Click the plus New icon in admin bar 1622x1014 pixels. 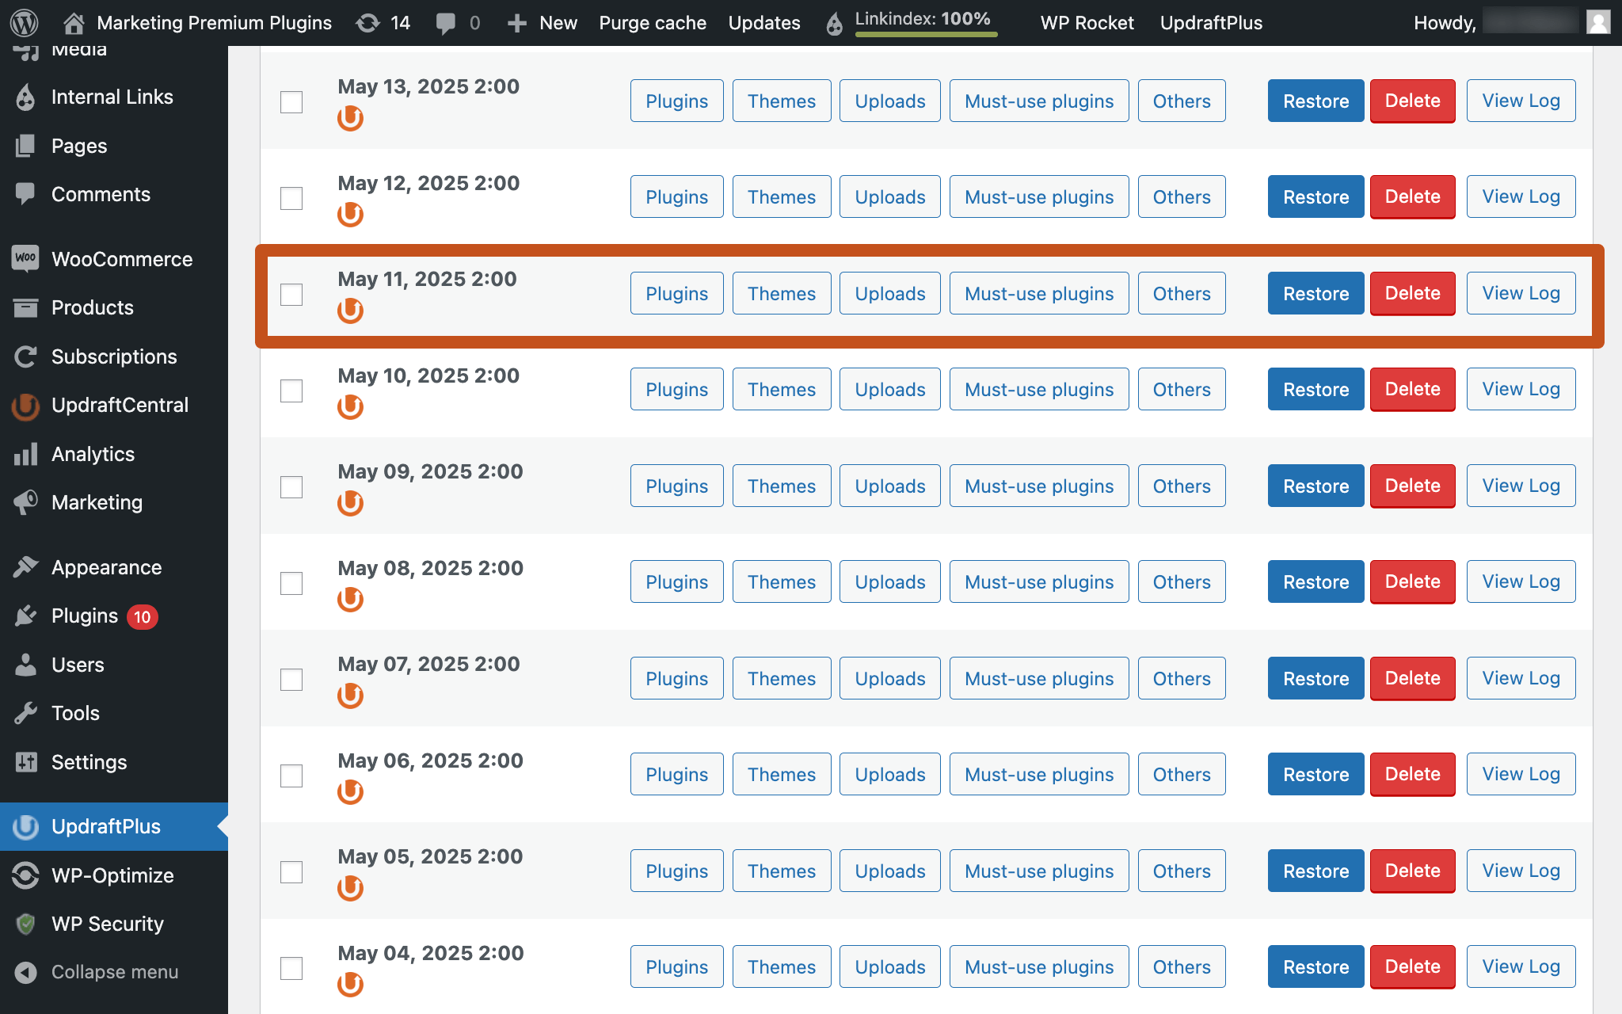click(x=517, y=22)
